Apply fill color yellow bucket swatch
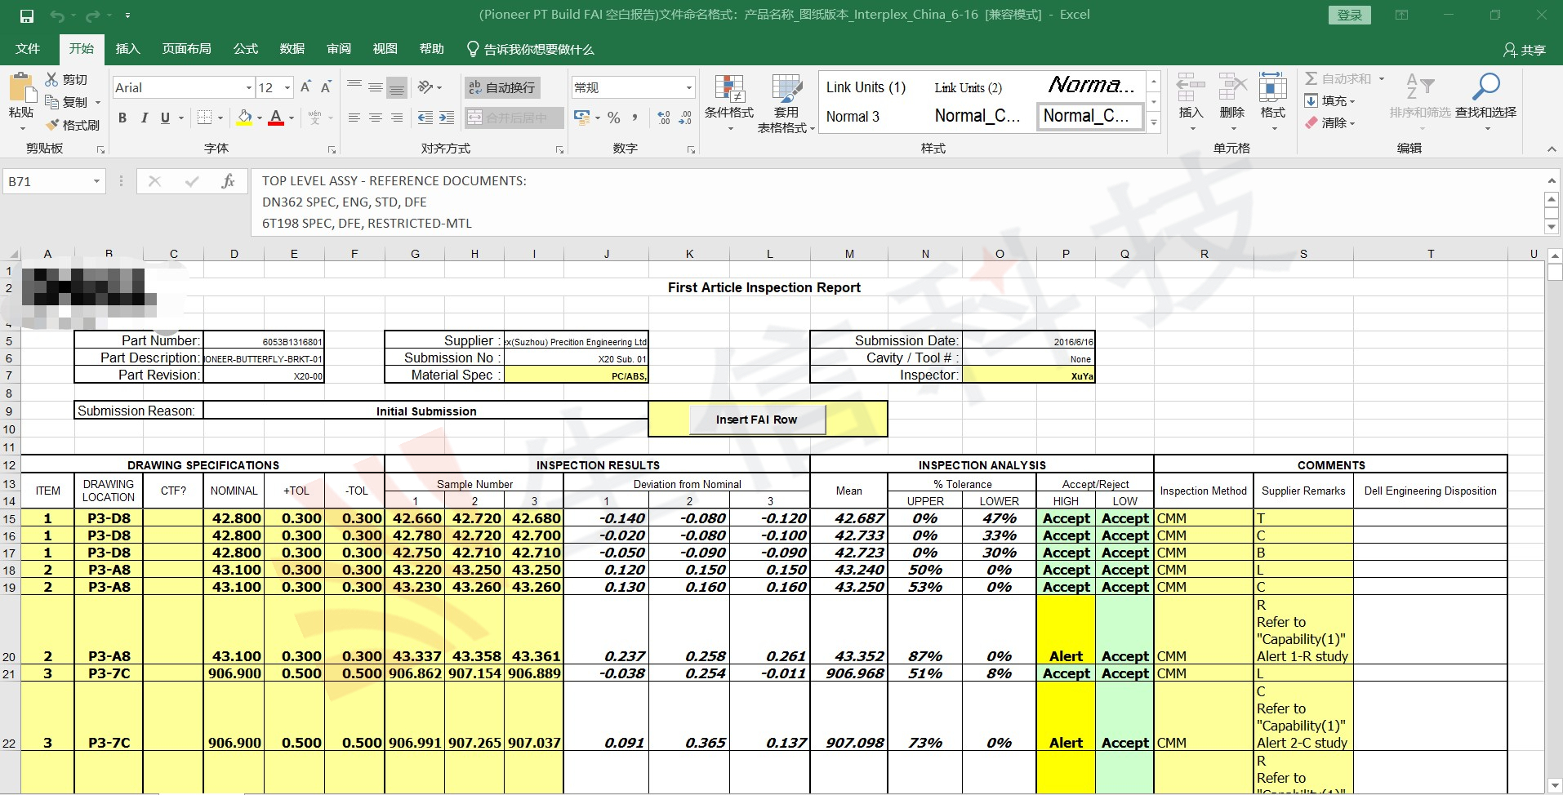This screenshot has height=795, width=1563. click(244, 118)
